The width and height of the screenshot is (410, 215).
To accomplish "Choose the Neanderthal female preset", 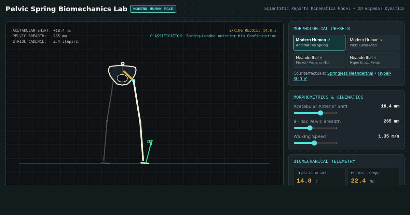I will (x=373, y=60).
